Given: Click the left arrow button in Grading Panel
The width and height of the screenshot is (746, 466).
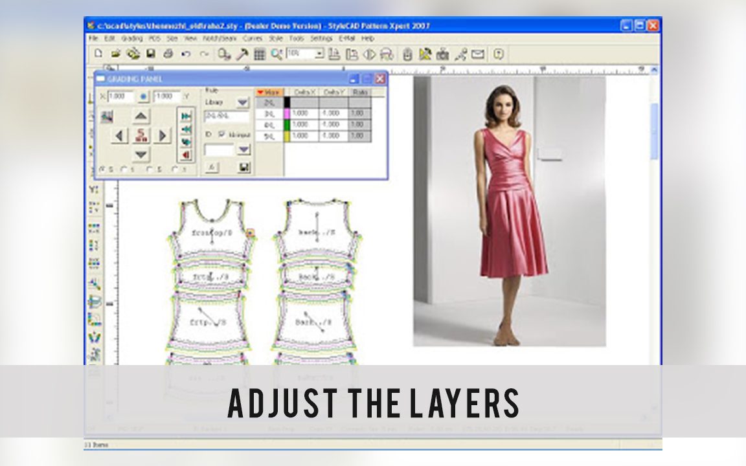Looking at the screenshot, I should tap(119, 136).
